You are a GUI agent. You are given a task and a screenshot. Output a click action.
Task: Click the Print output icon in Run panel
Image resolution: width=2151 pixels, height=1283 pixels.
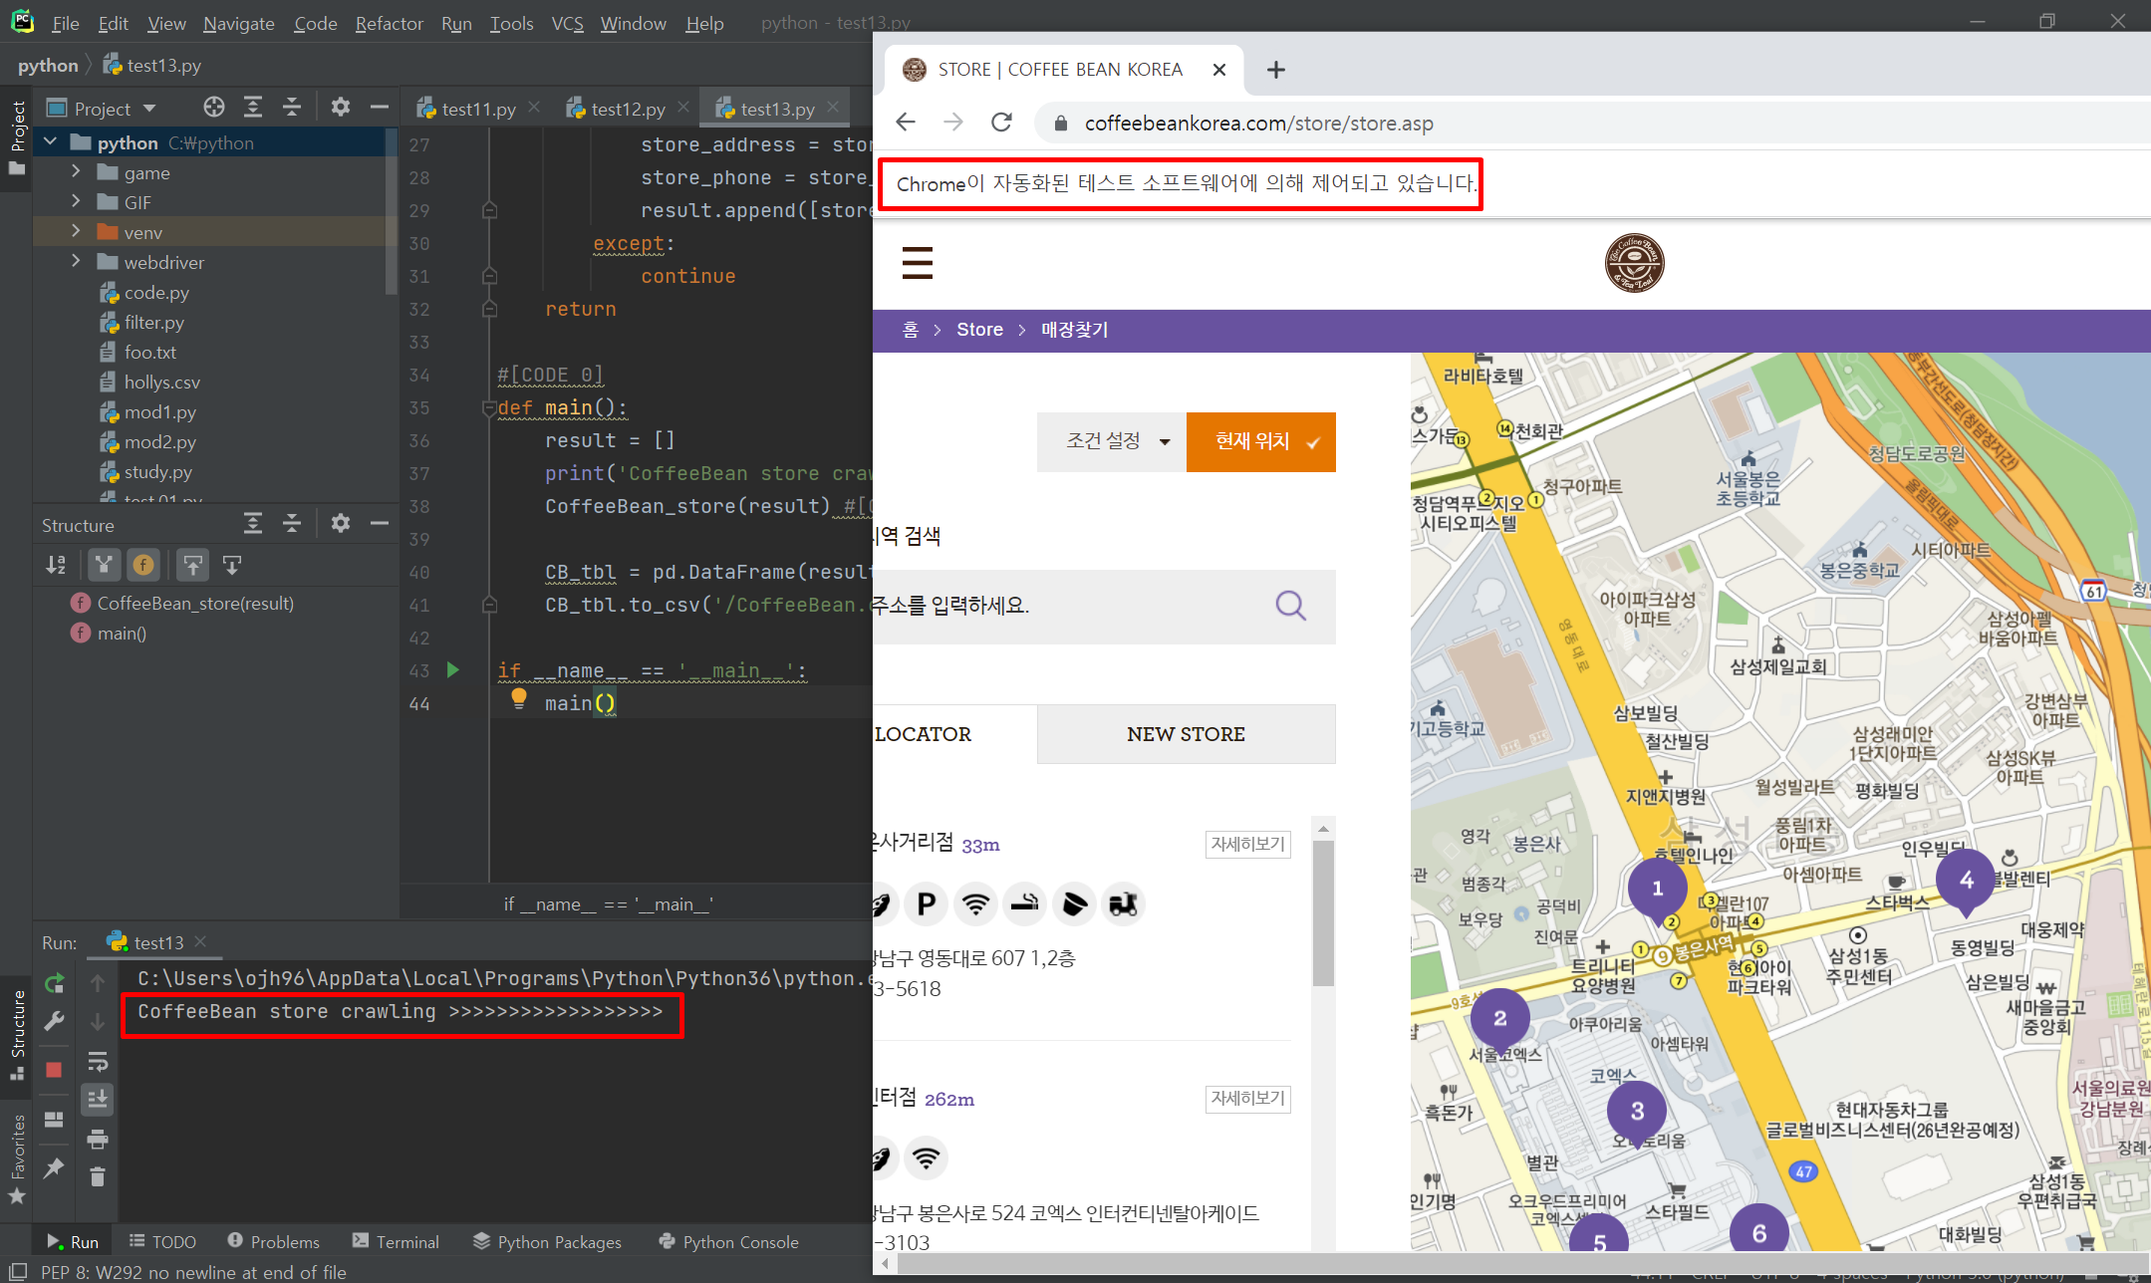tap(98, 1139)
